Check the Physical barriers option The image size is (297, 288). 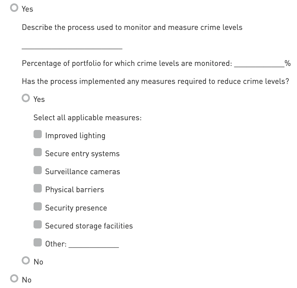click(x=38, y=189)
